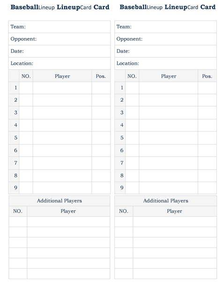Click Additional Players header on right card
This screenshot has height=288, width=222.
click(x=166, y=201)
